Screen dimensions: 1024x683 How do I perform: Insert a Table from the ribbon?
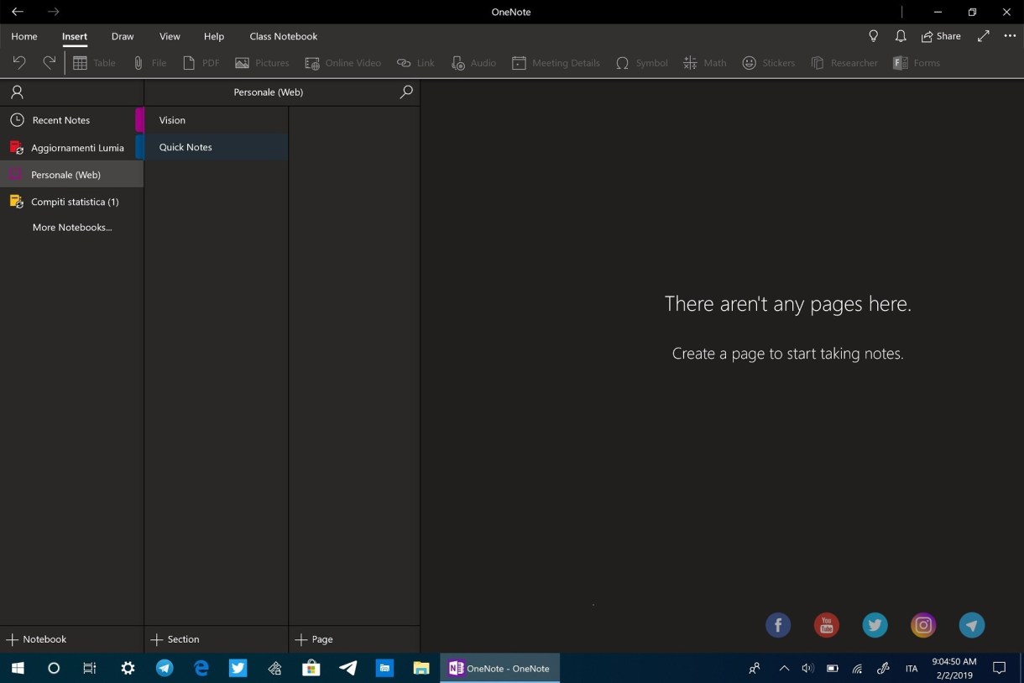click(x=94, y=63)
